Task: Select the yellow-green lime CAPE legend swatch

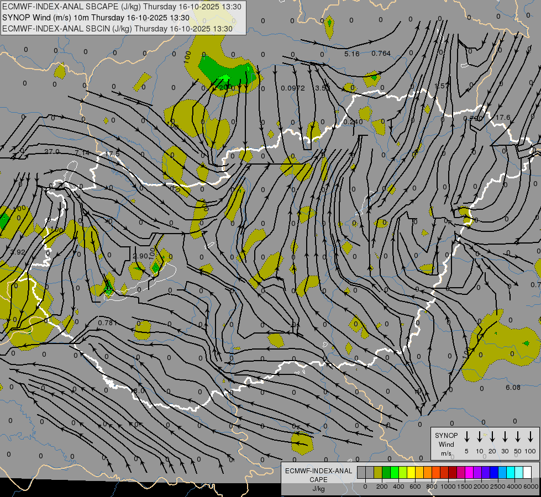Action: coord(403,472)
